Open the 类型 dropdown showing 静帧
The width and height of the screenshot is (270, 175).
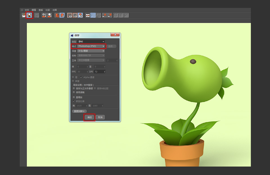[x=91, y=42]
